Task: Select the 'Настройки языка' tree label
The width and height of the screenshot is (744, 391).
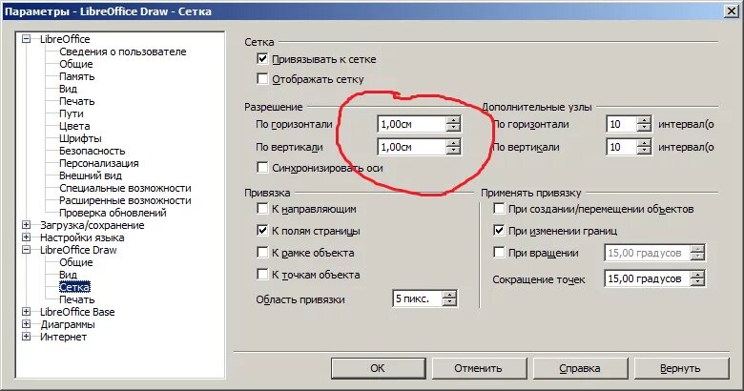Action: (82, 237)
